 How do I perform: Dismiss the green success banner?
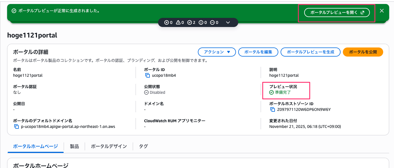(382, 11)
